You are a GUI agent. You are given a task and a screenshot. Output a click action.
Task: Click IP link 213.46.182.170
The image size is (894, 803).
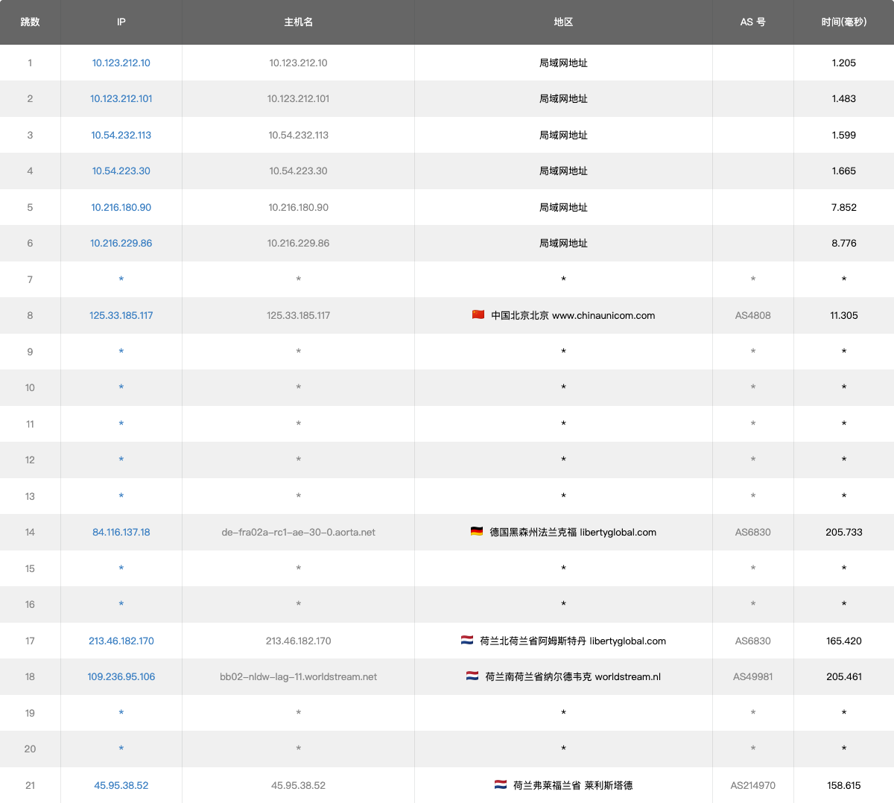click(121, 641)
